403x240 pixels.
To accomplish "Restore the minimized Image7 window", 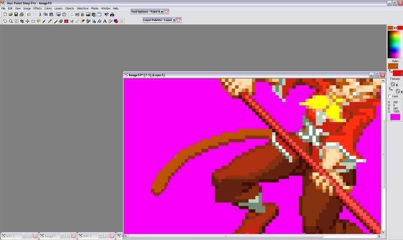I will click(x=62, y=236).
